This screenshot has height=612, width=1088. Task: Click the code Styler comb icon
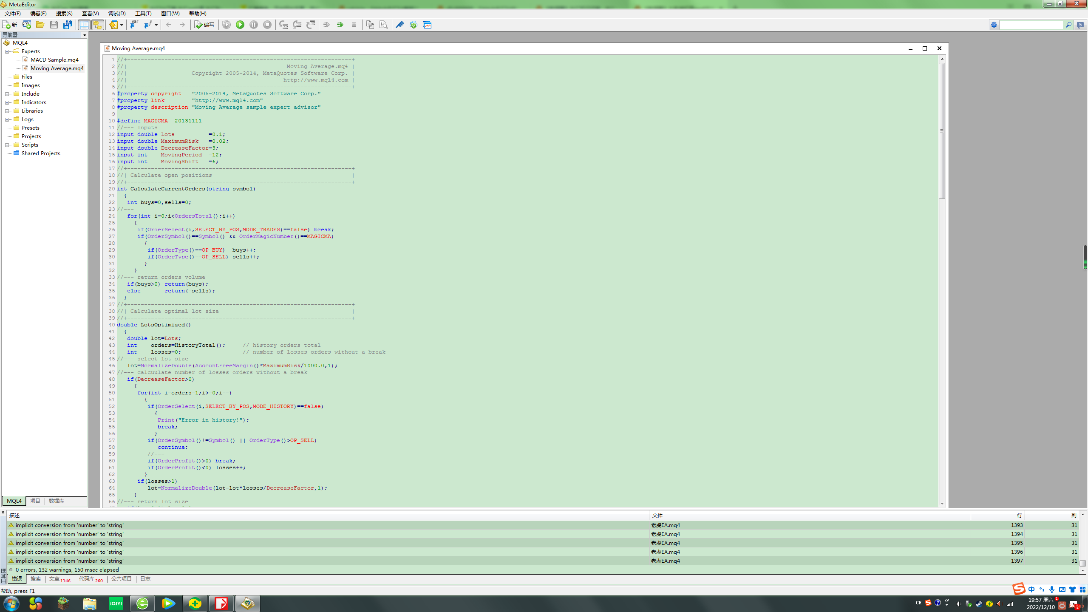click(399, 25)
